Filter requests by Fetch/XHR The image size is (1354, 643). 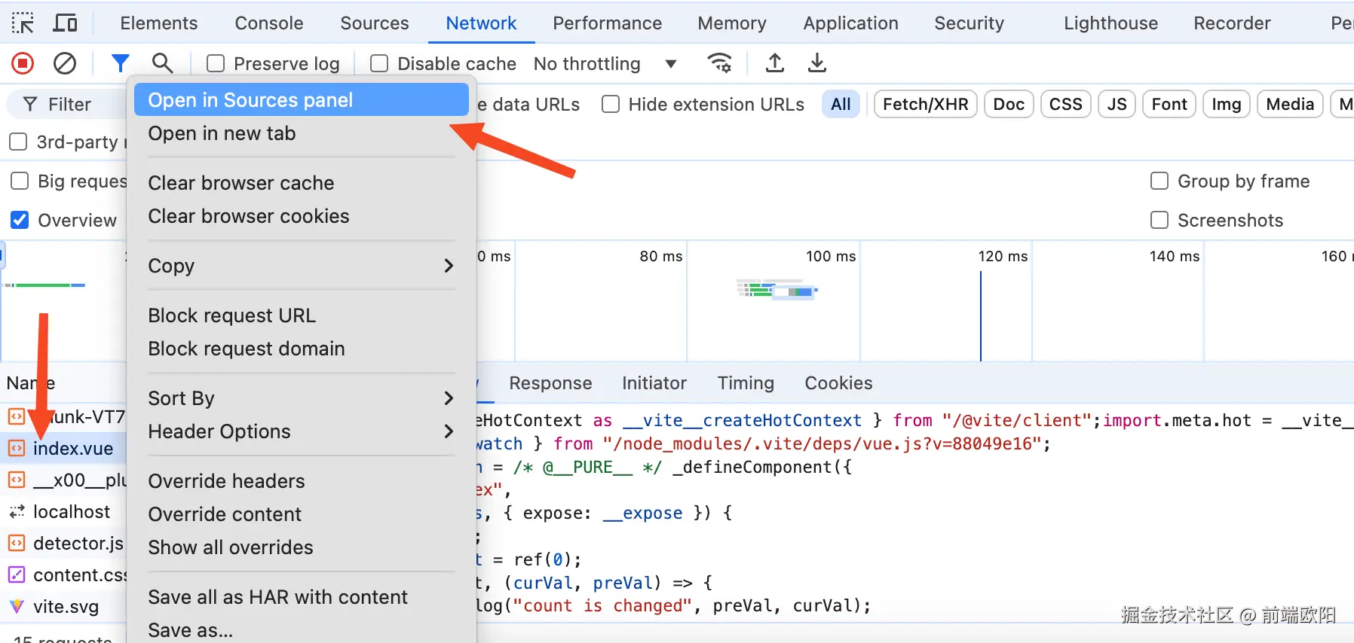tap(925, 104)
